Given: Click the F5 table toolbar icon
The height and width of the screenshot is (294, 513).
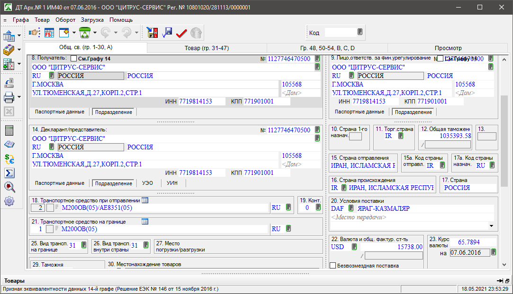Looking at the screenshot, I should coord(49,33).
